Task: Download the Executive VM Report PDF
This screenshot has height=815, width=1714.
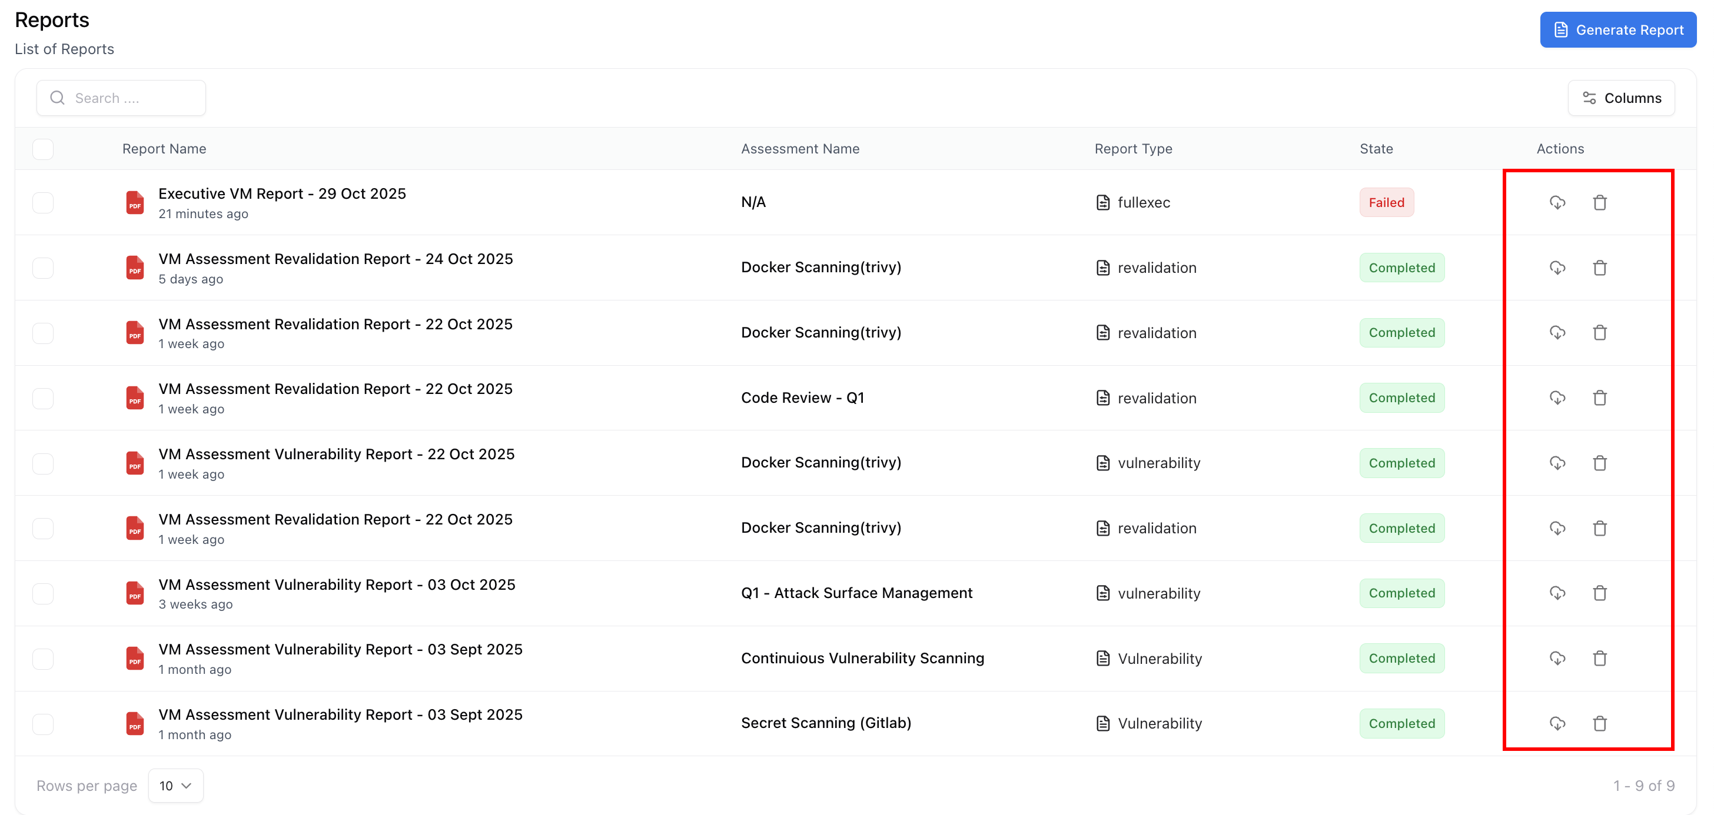Action: point(1557,202)
